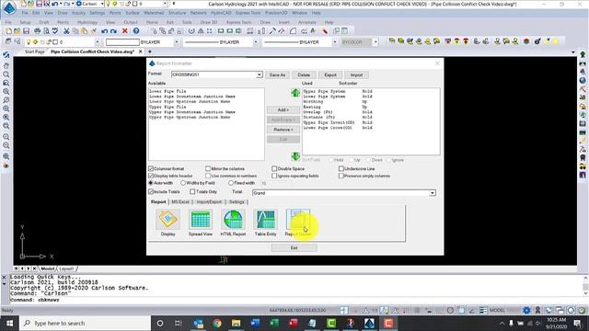Open the HydroCAD menu

(x=221, y=13)
